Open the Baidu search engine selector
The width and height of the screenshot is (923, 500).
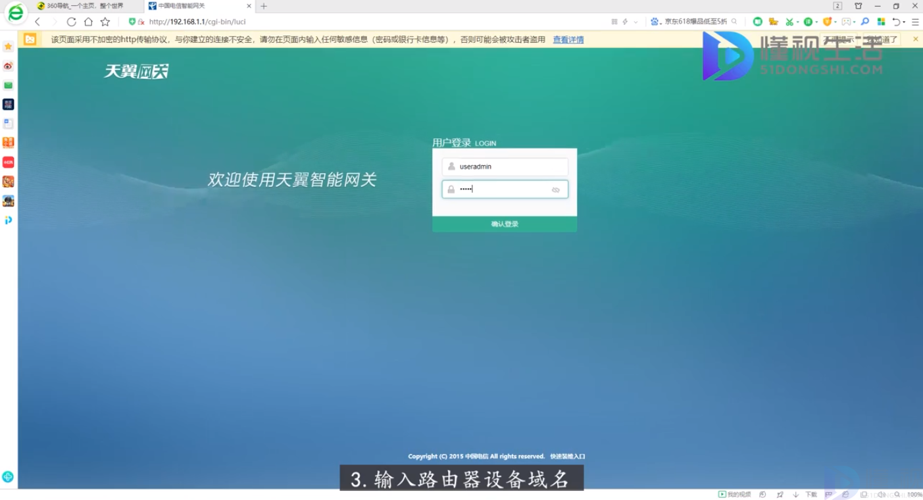[x=656, y=22]
